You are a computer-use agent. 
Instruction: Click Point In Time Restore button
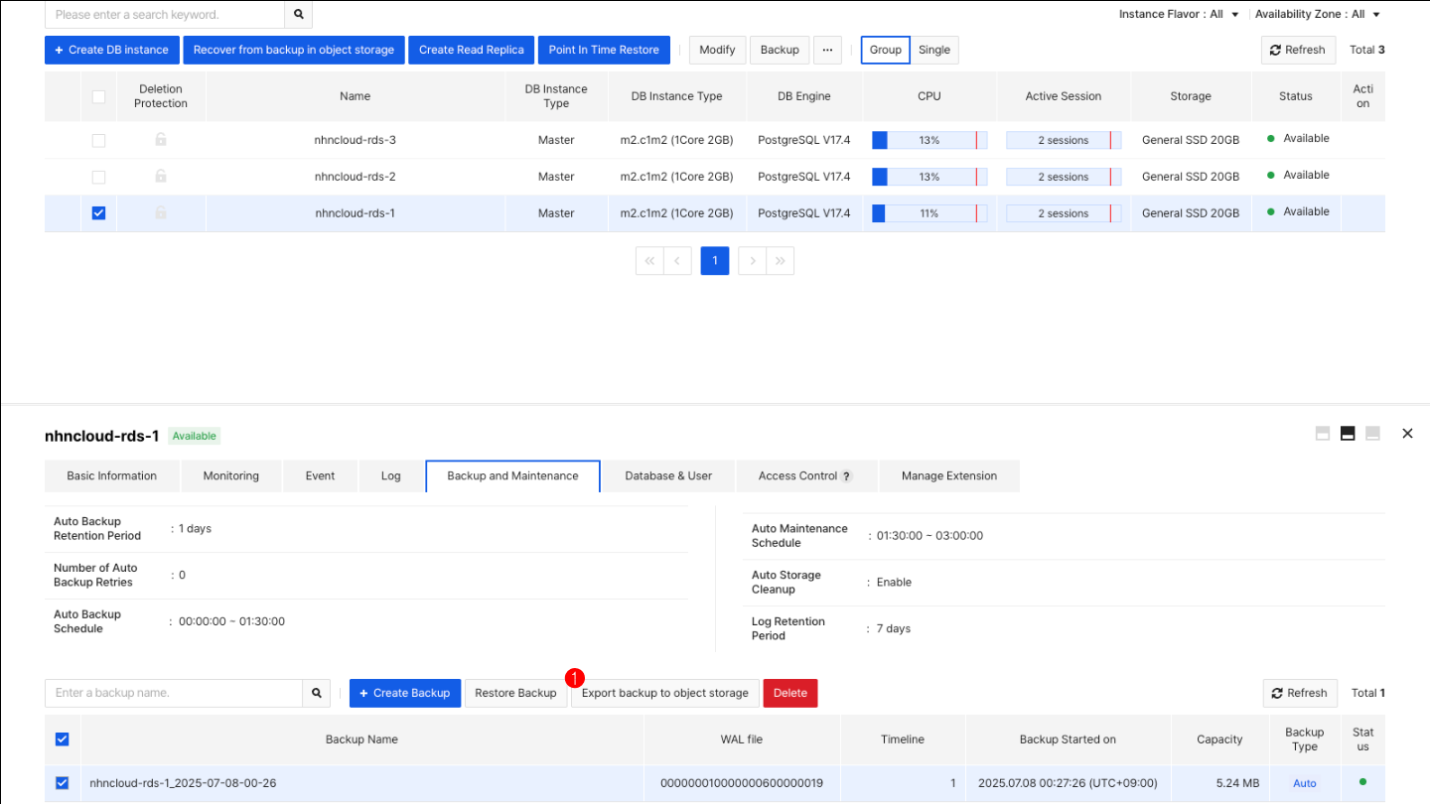[604, 50]
